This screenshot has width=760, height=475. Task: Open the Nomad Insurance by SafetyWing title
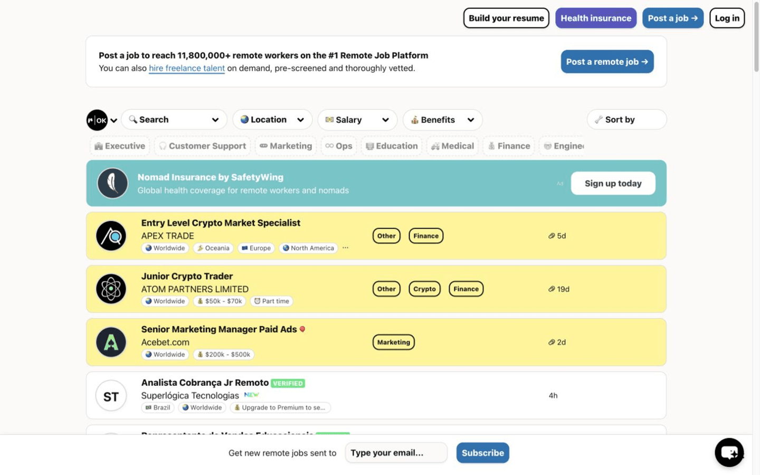211,177
